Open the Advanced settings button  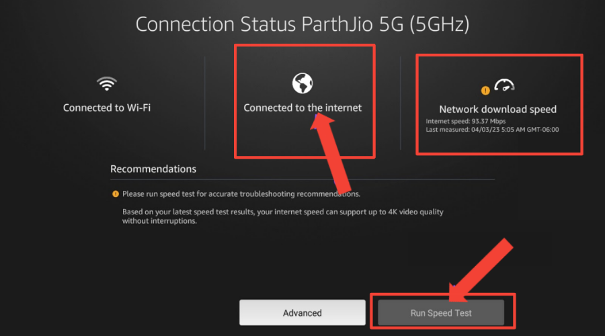pos(302,312)
